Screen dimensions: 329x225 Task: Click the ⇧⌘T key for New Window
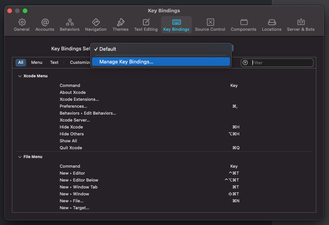tap(233, 194)
